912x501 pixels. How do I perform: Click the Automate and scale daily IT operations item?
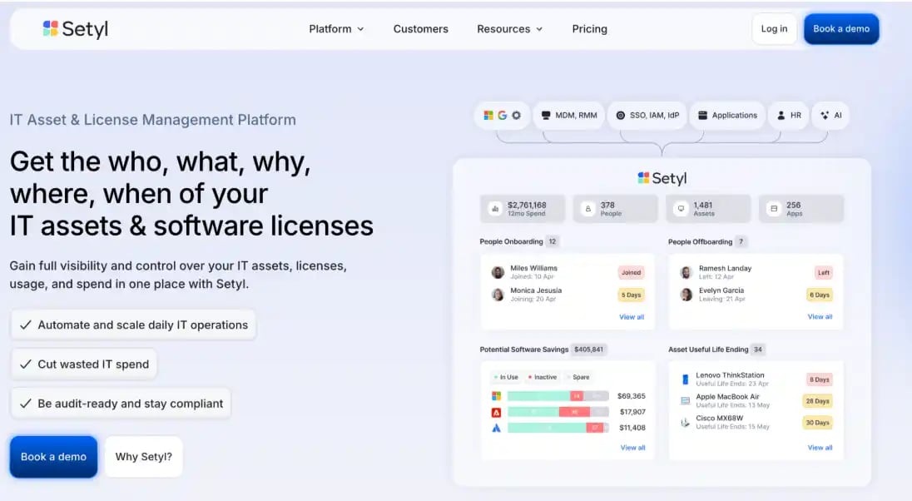[133, 325]
